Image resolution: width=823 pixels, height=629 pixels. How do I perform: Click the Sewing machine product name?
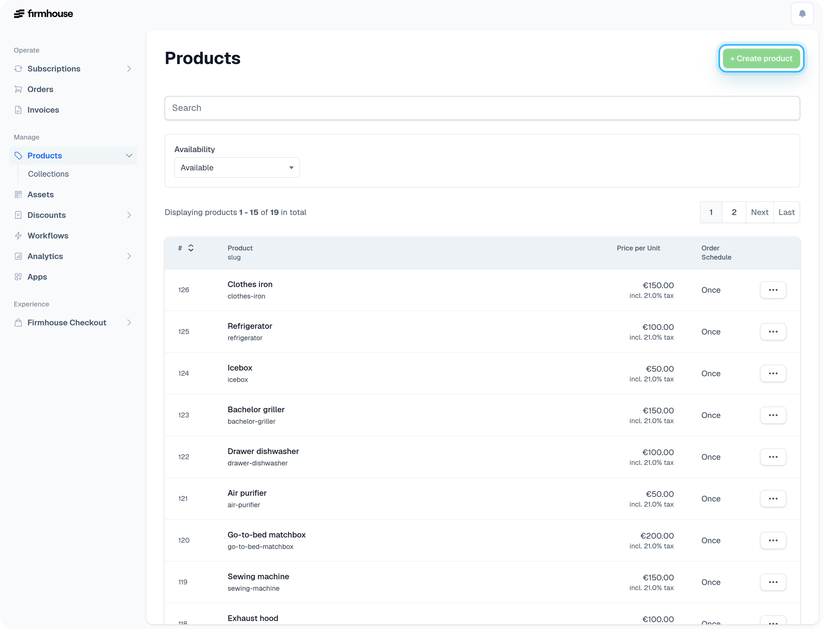coord(258,577)
